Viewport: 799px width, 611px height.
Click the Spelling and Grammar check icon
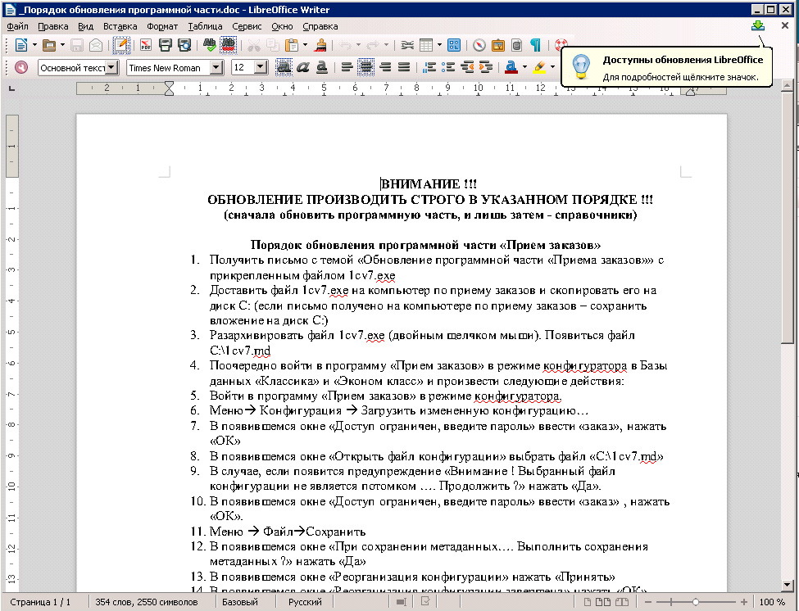209,45
